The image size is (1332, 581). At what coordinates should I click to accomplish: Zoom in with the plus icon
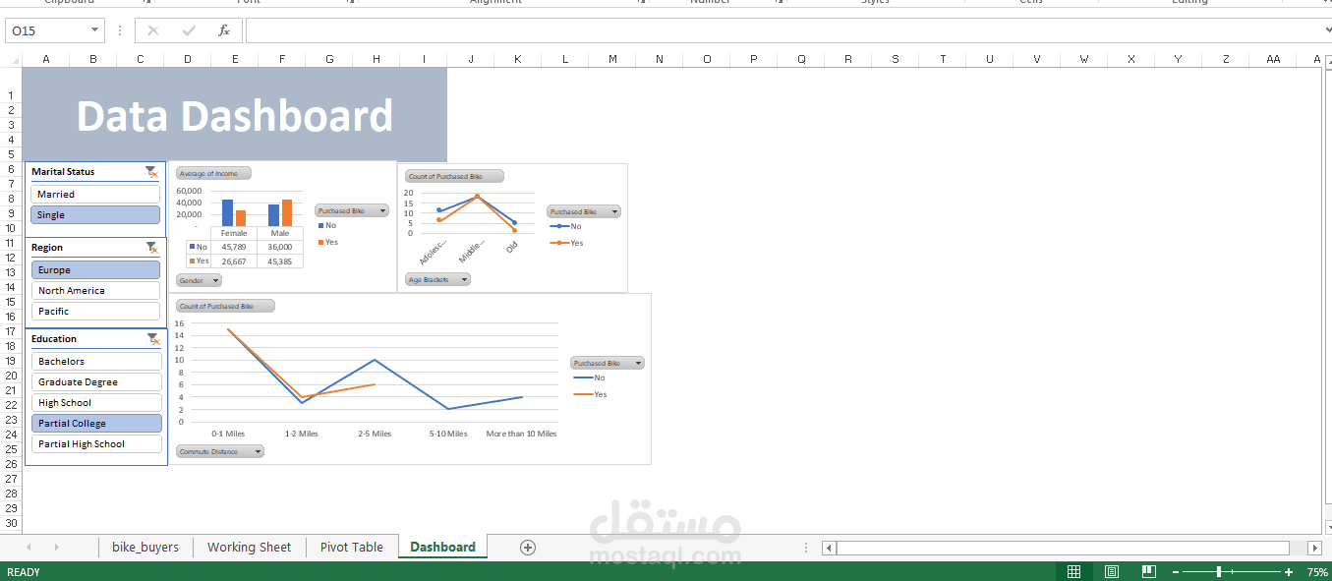pyautogui.click(x=1289, y=572)
